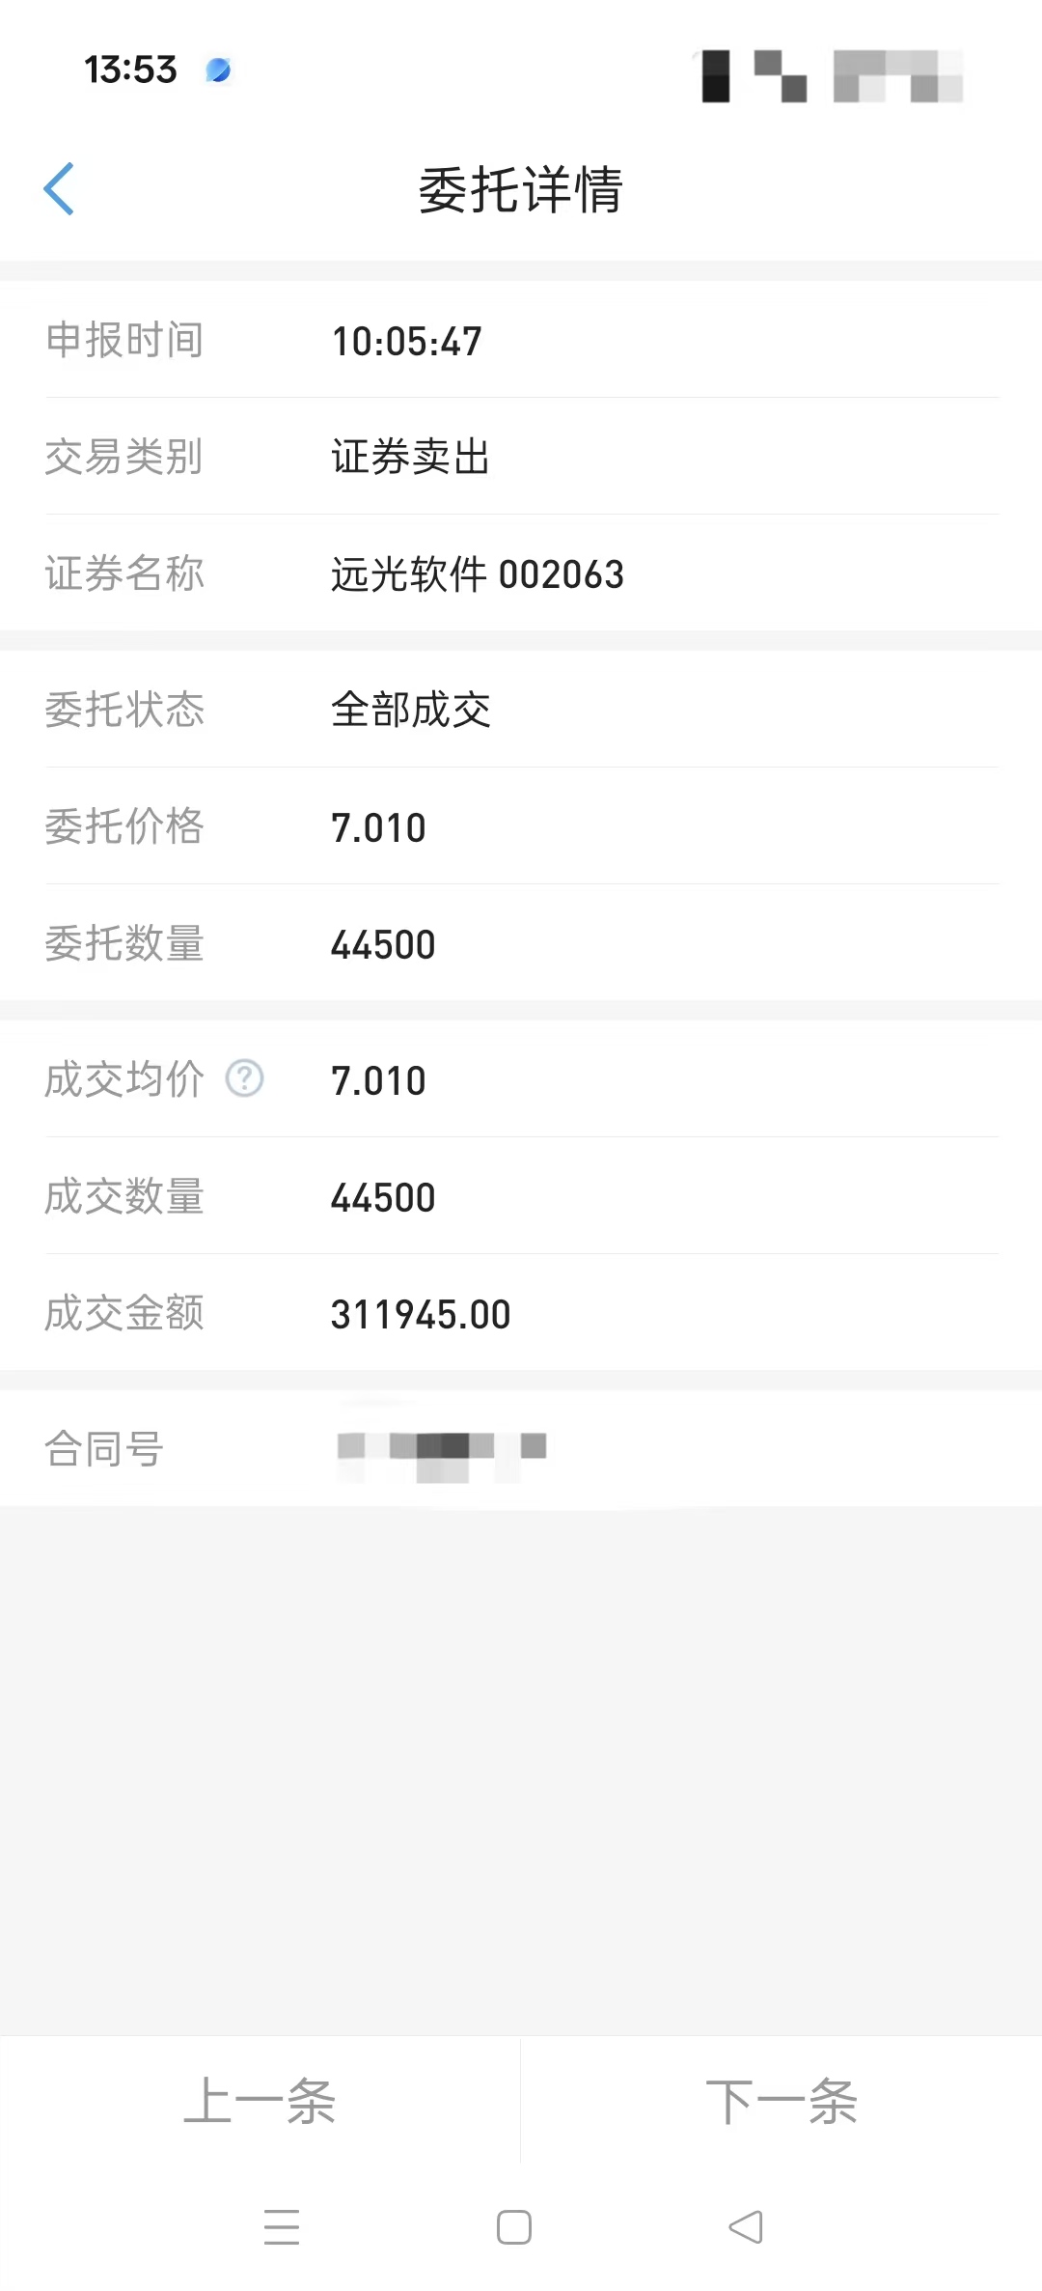Tap the Android back triangle icon
The height and width of the screenshot is (2291, 1042).
746,2227
